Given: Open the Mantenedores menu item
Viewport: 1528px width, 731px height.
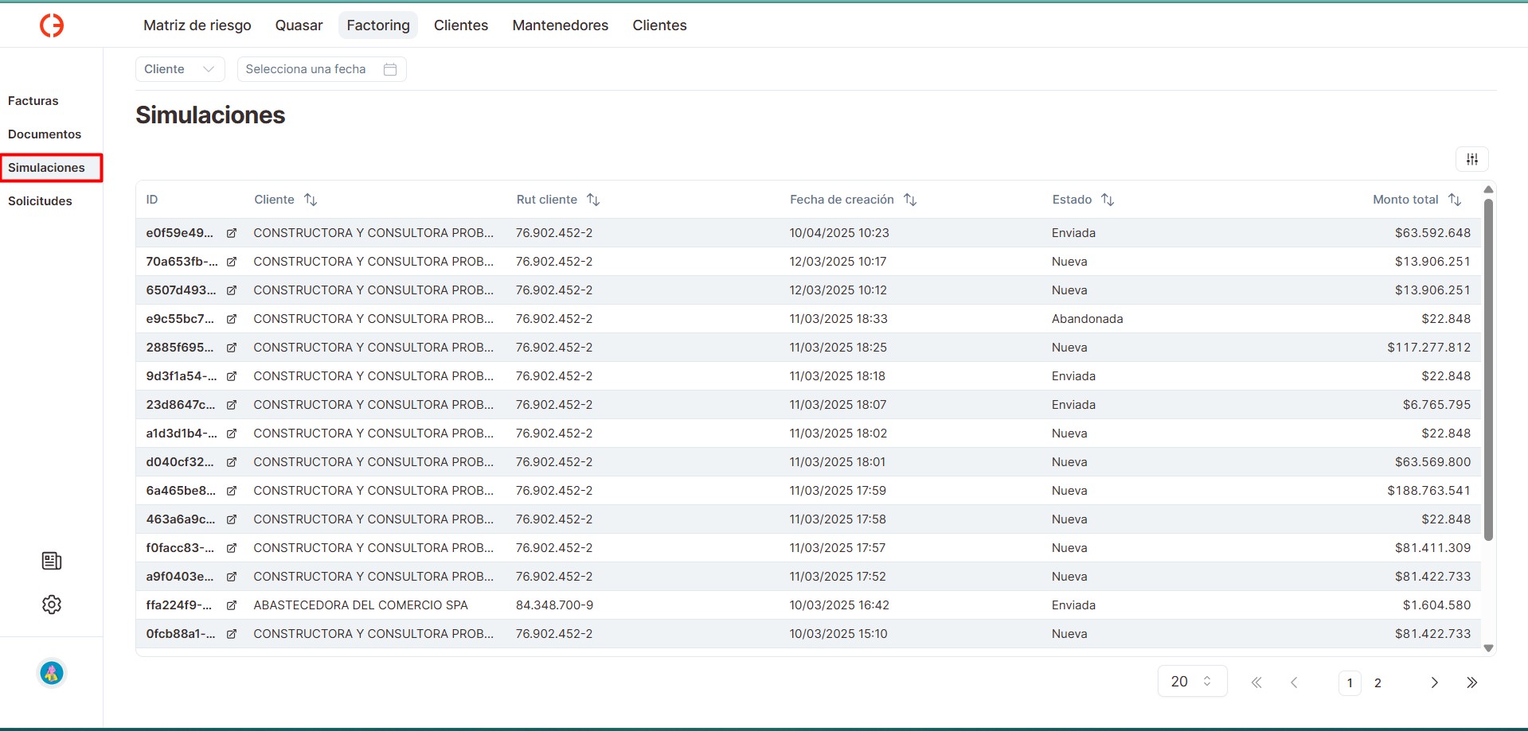Looking at the screenshot, I should pyautogui.click(x=560, y=25).
